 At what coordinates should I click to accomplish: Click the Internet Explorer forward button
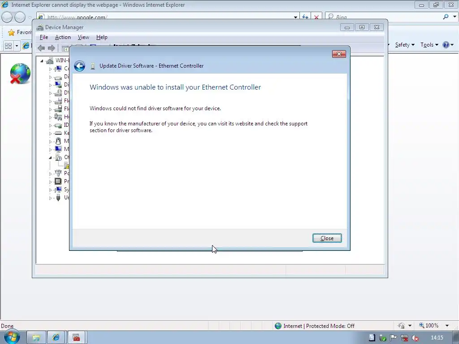click(20, 17)
